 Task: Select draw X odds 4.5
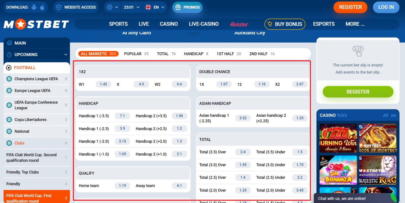pos(141,84)
